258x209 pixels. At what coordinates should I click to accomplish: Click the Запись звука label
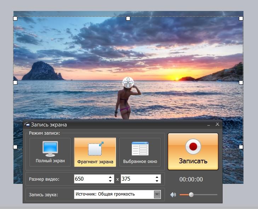(44, 195)
